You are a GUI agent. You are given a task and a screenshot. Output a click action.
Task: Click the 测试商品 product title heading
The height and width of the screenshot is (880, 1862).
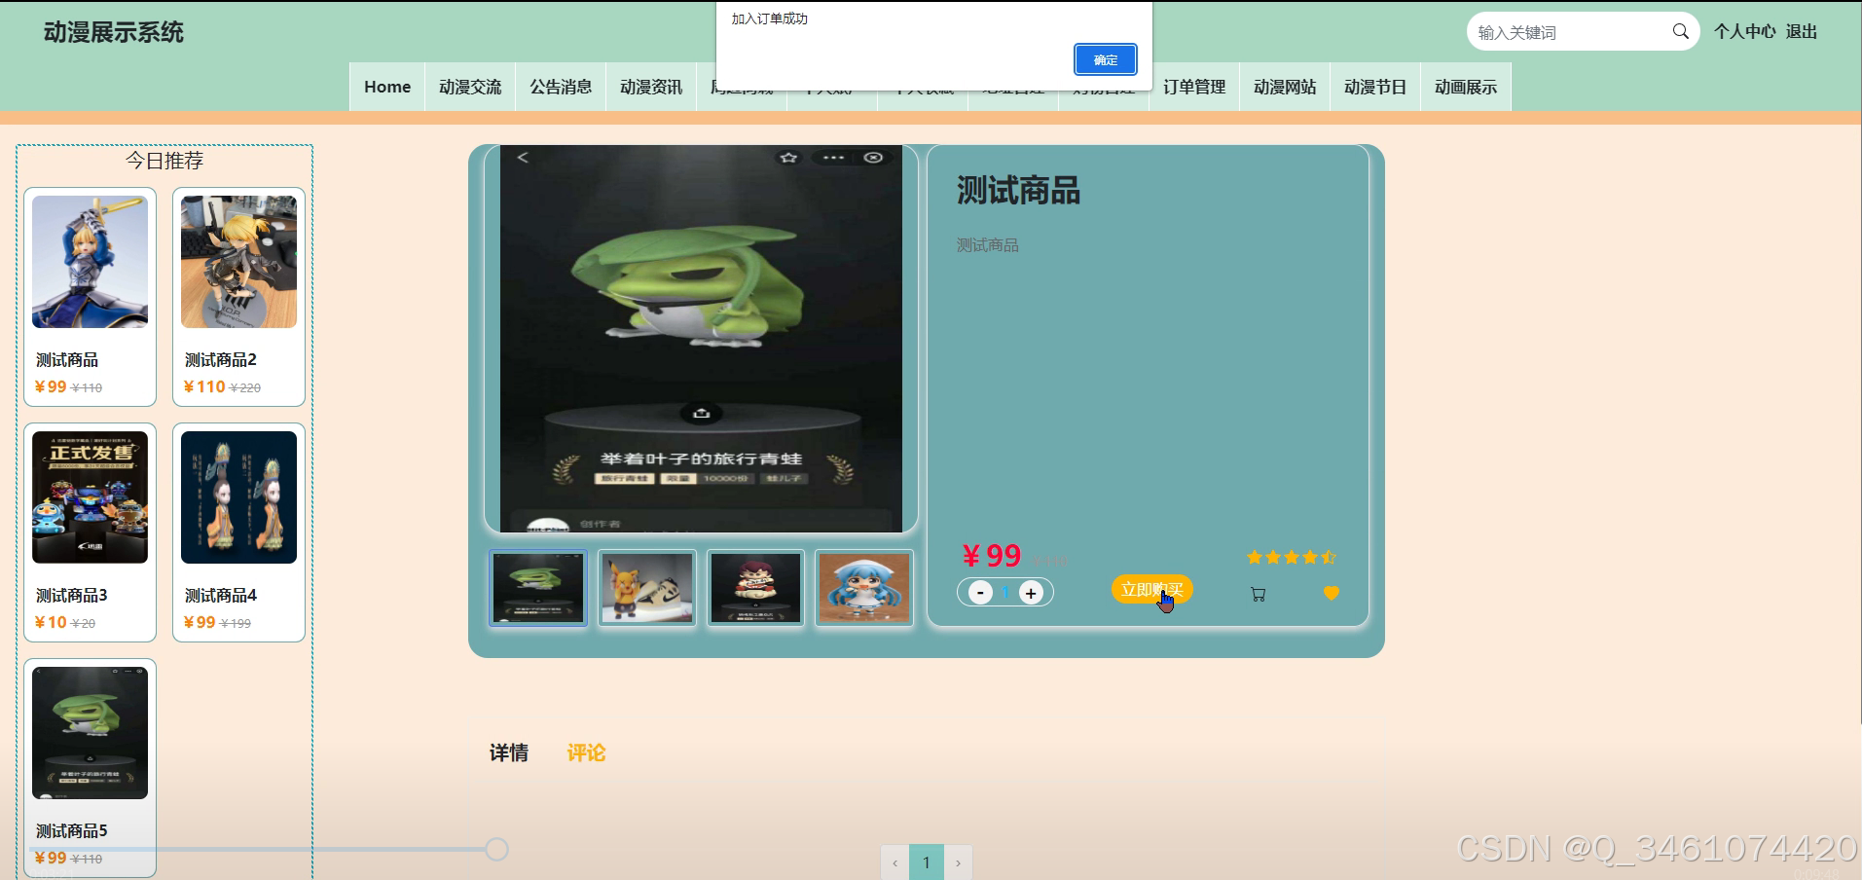(1018, 190)
